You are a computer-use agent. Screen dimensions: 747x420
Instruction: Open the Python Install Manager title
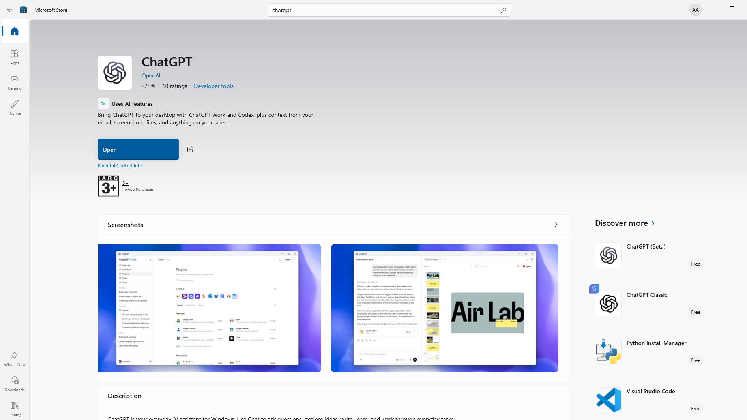pyautogui.click(x=657, y=343)
